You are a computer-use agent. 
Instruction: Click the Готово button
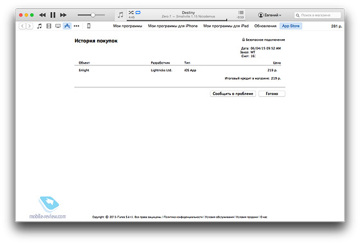272,94
